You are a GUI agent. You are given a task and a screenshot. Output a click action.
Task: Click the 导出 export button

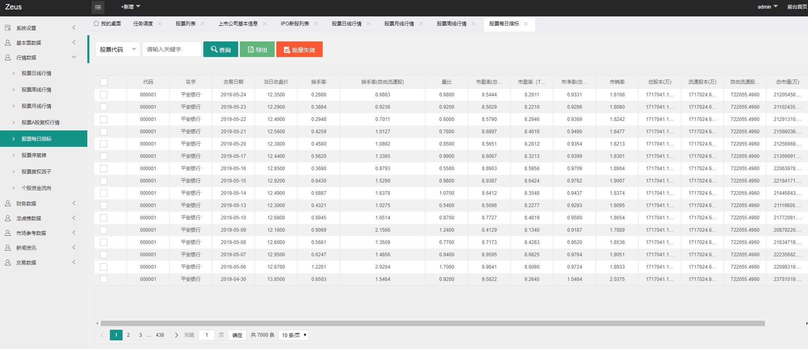tap(257, 49)
